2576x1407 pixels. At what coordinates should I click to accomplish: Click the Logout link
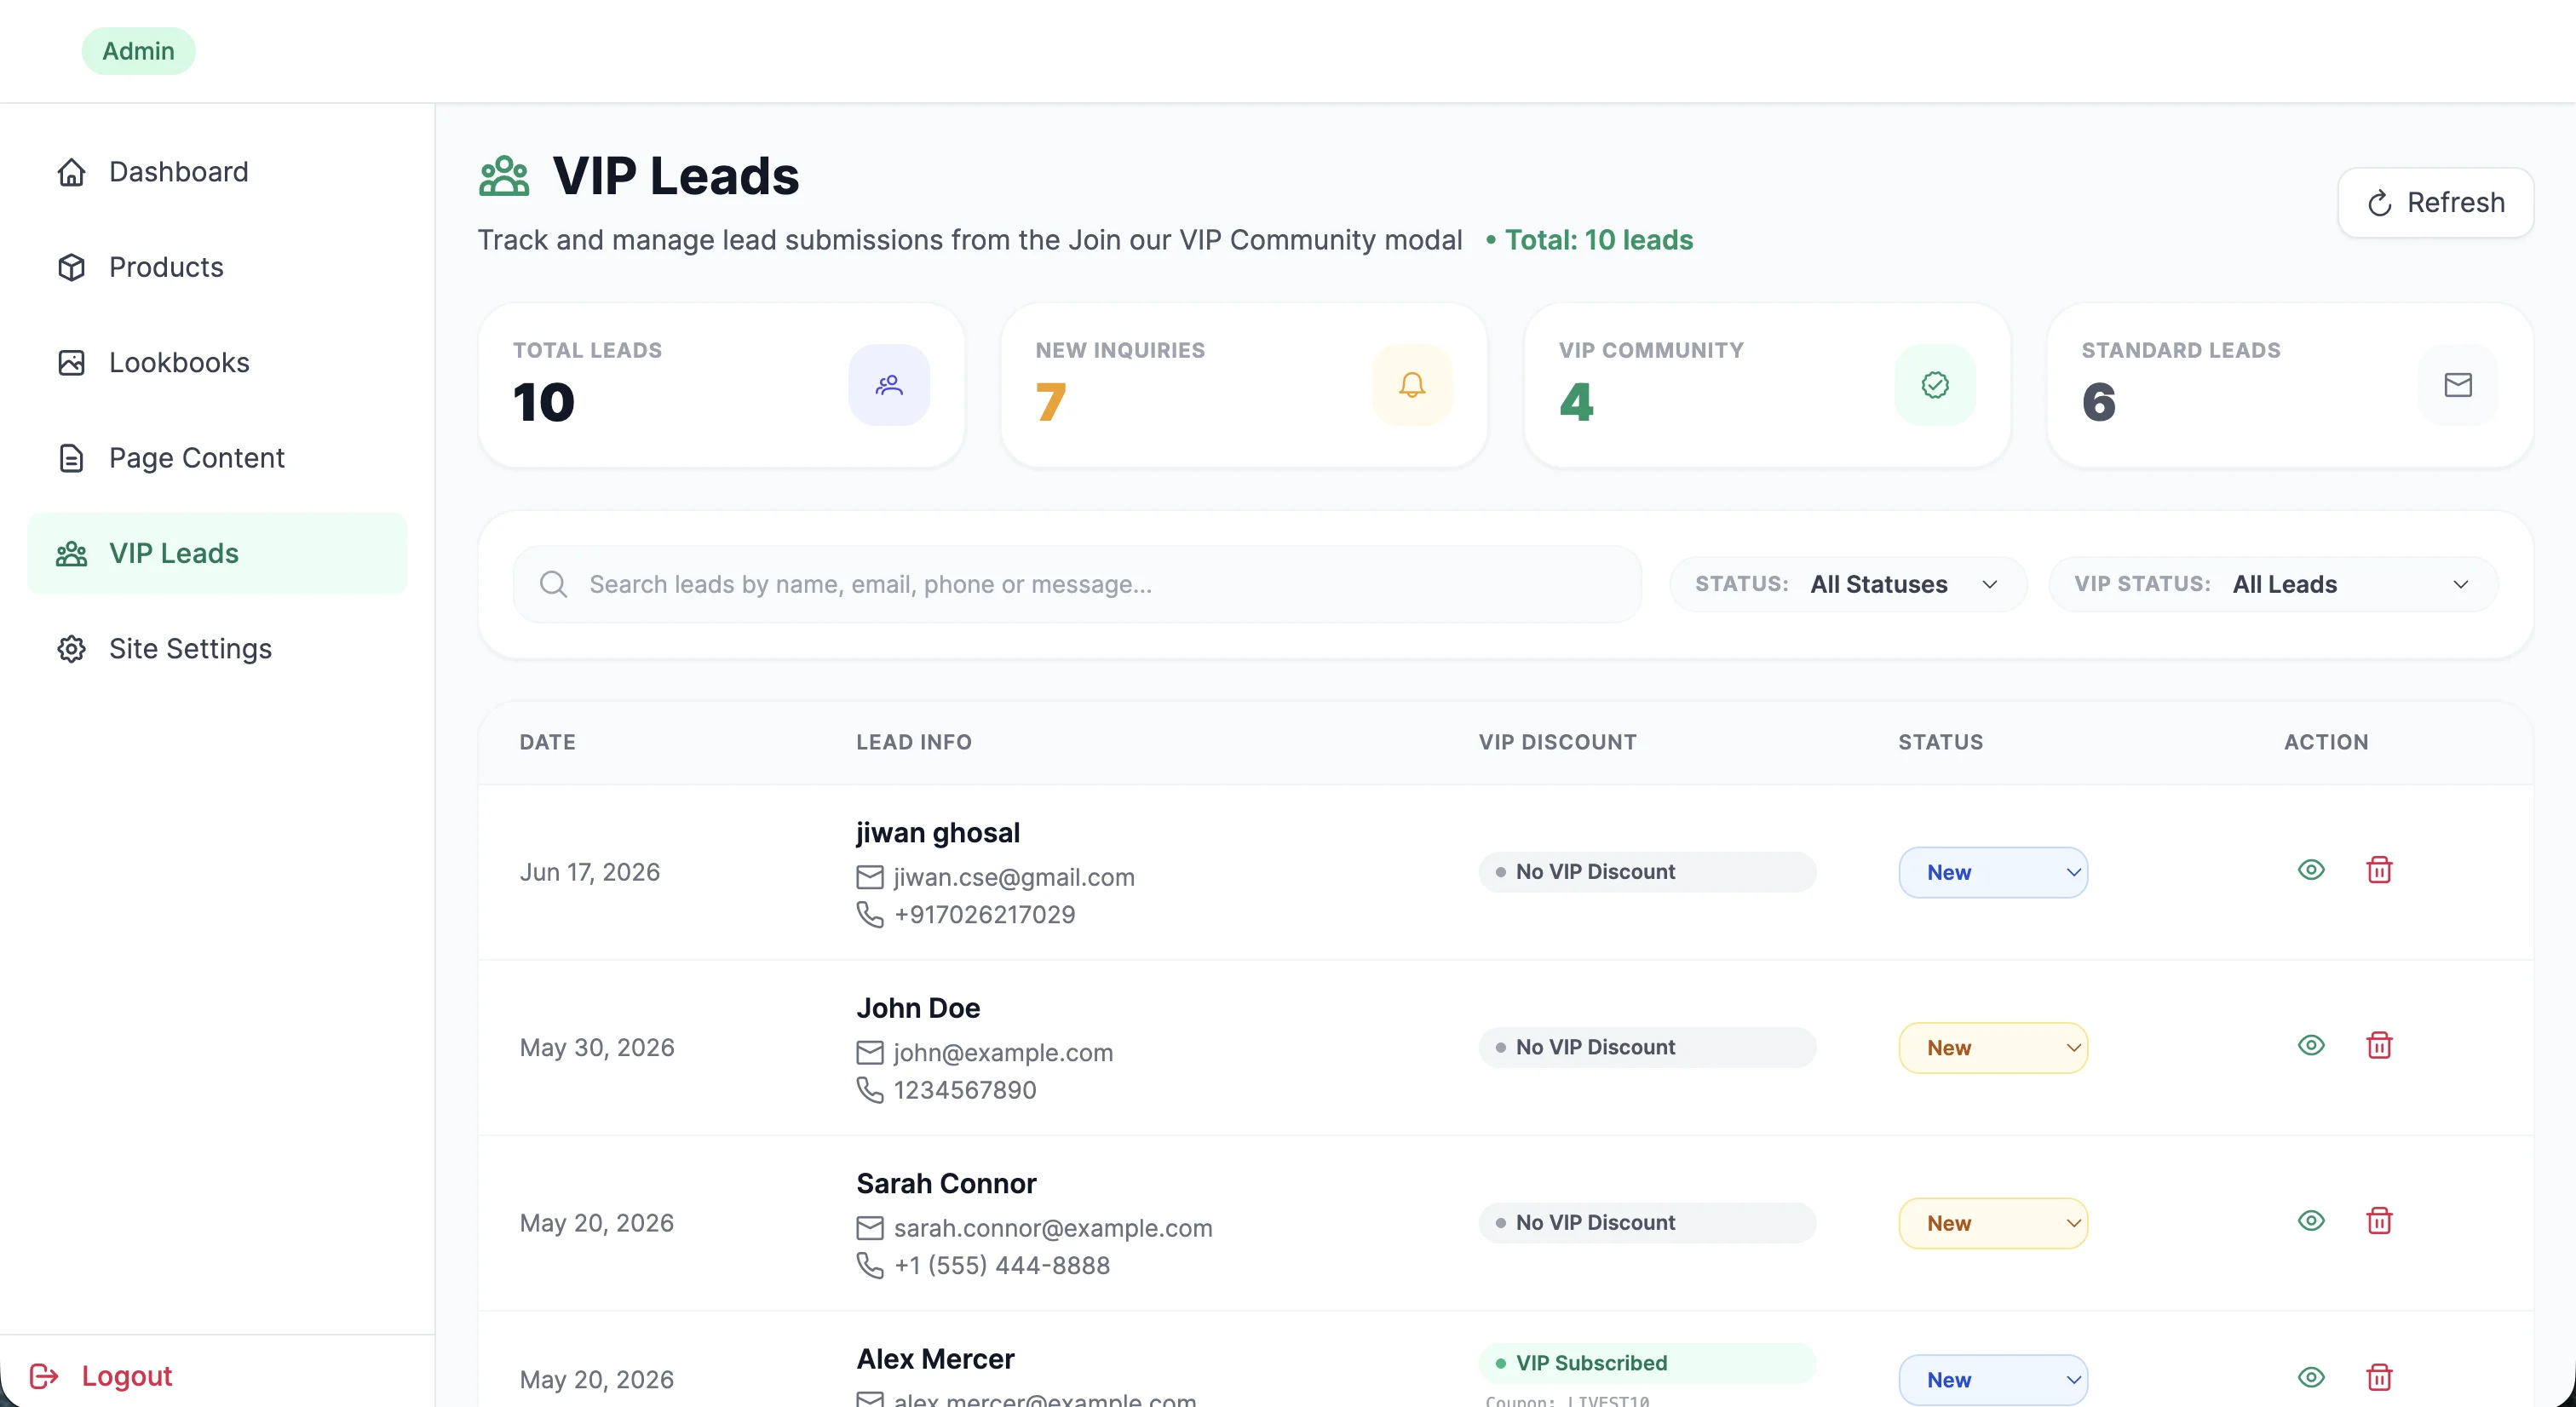pyautogui.click(x=101, y=1376)
